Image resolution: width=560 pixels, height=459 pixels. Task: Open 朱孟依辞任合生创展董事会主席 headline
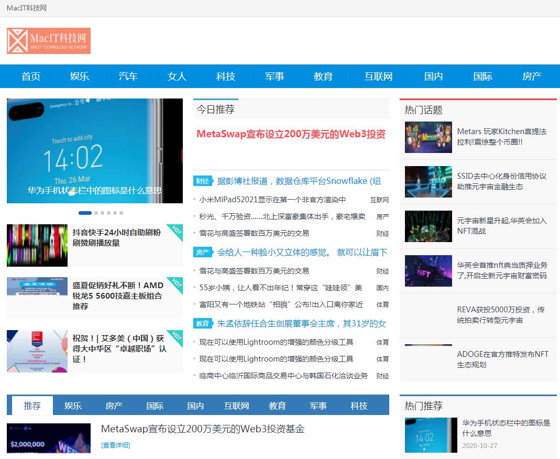coord(302,324)
